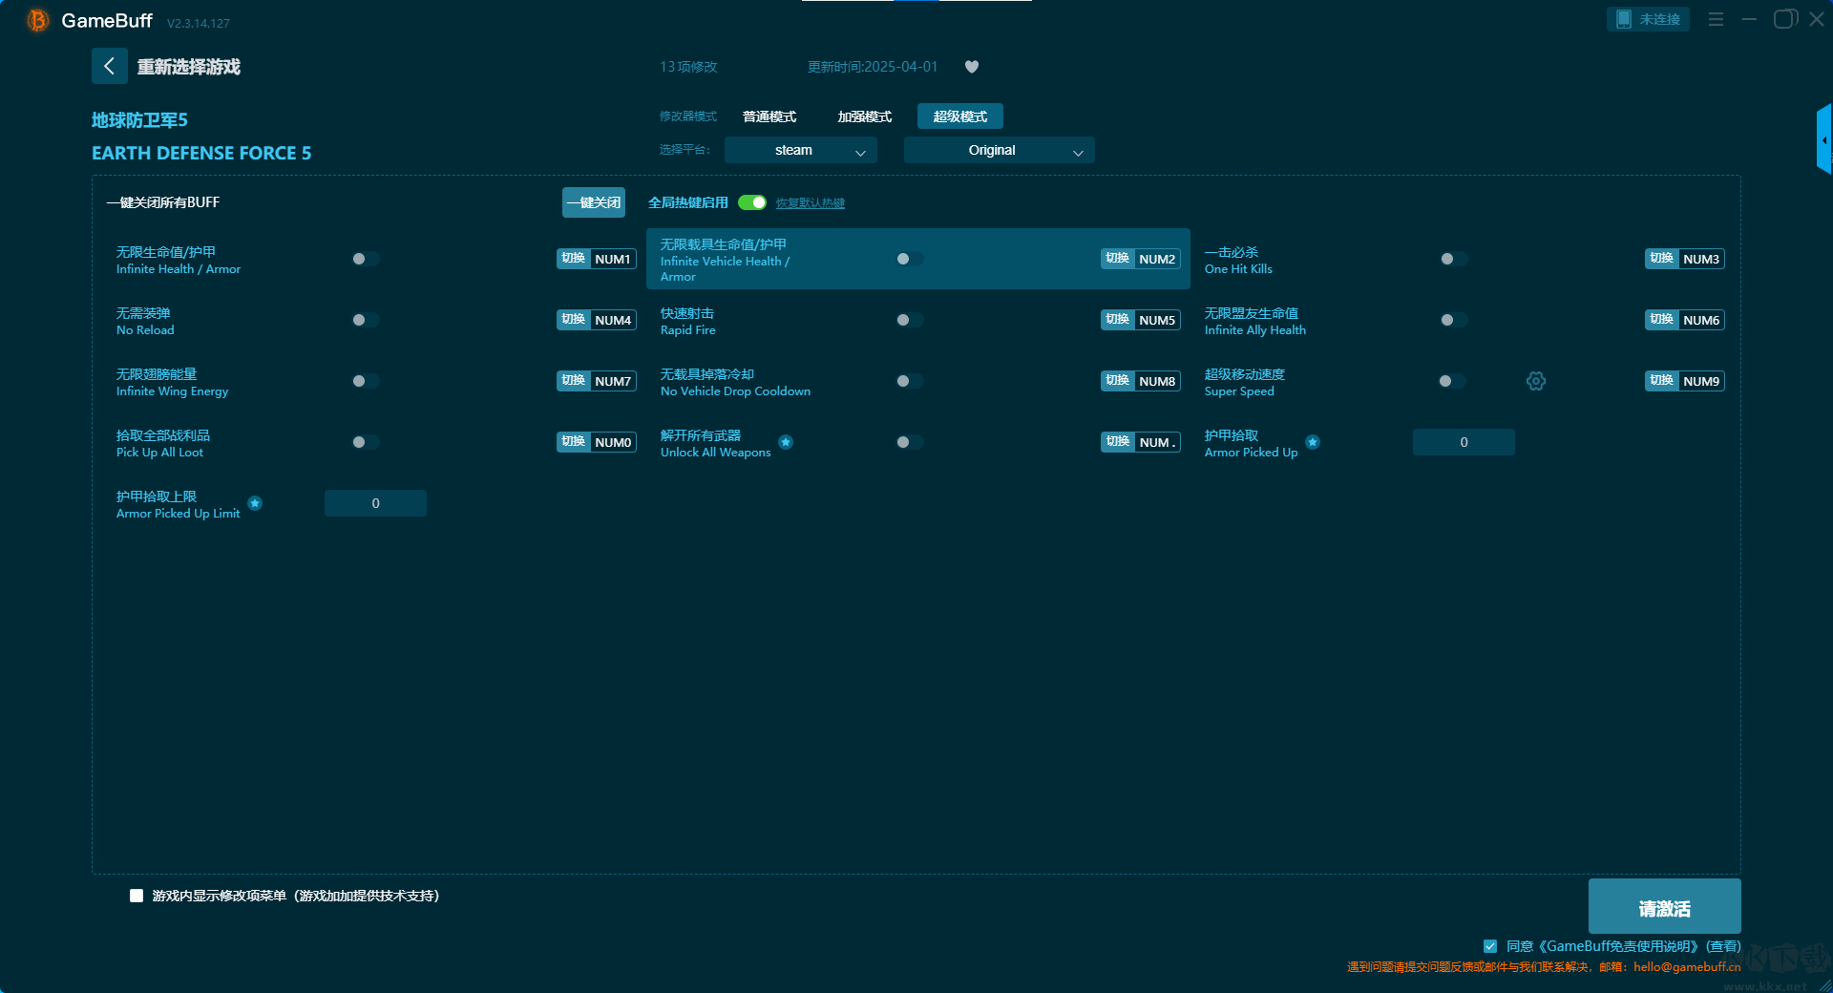The width and height of the screenshot is (1833, 993).
Task: Click the GameBuff logo icon
Action: 37,20
